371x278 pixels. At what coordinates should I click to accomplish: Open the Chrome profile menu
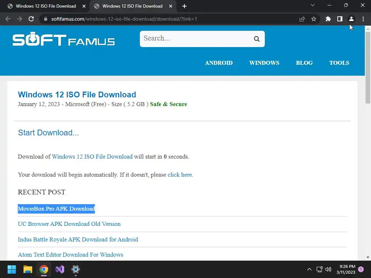pyautogui.click(x=351, y=19)
